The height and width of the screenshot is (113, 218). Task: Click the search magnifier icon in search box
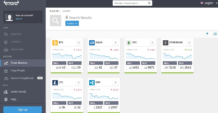click(x=149, y=3)
